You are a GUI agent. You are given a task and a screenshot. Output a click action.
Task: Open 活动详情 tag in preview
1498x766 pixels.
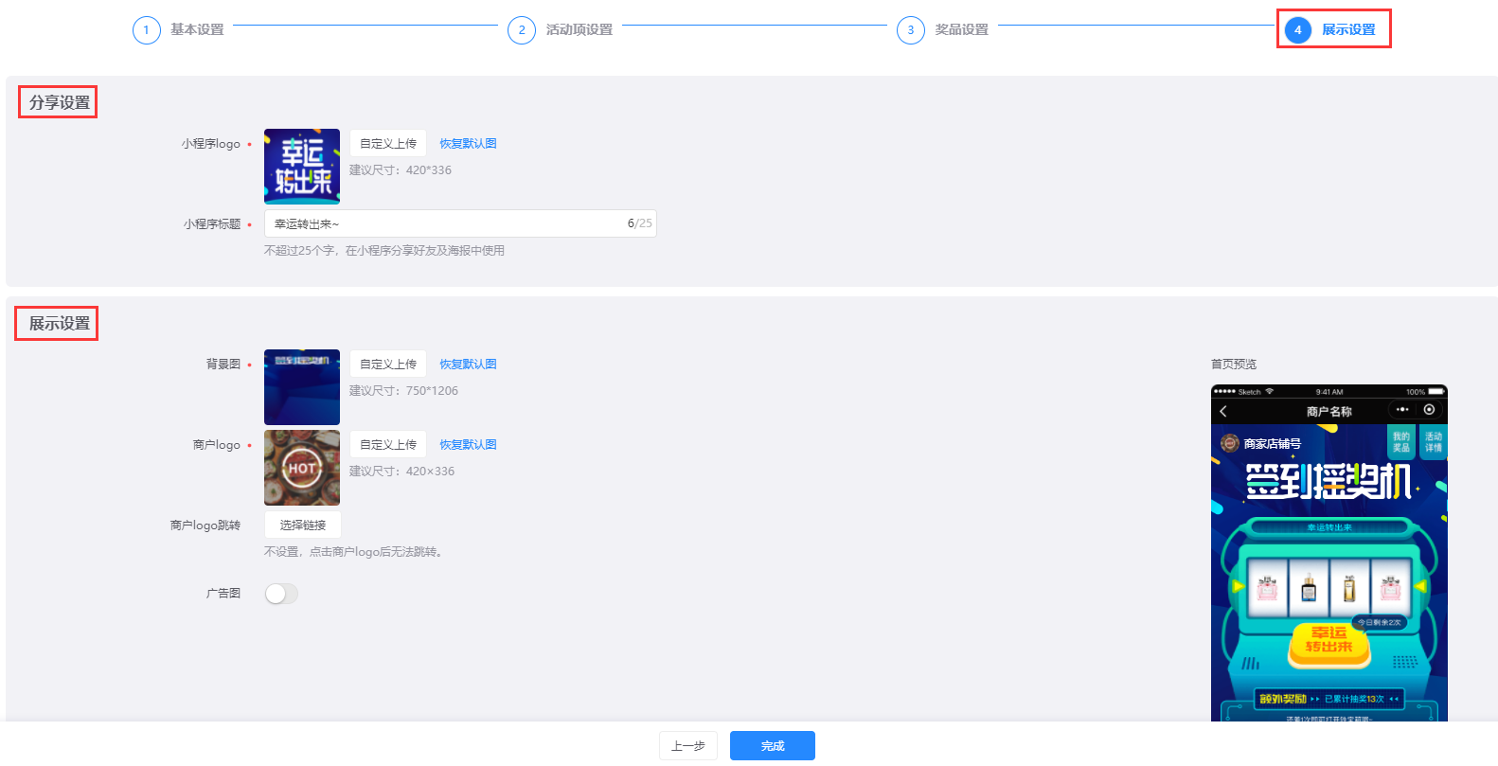[x=1433, y=442]
